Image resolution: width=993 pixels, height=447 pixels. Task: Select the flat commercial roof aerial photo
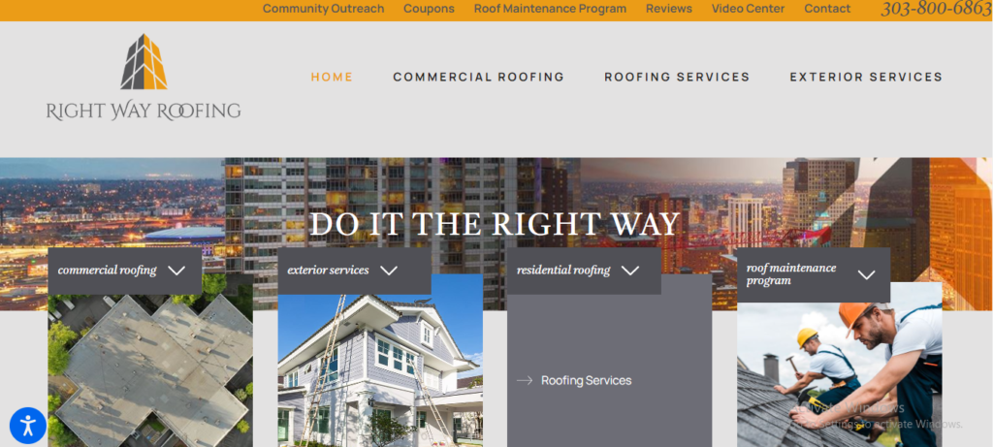150,371
